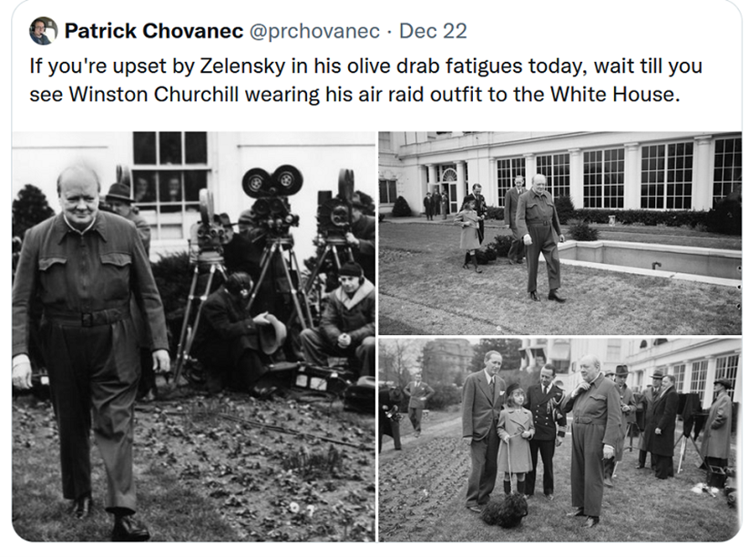This screenshot has height=557, width=749.
Task: Click the words White House in the tweet
Action: [613, 94]
